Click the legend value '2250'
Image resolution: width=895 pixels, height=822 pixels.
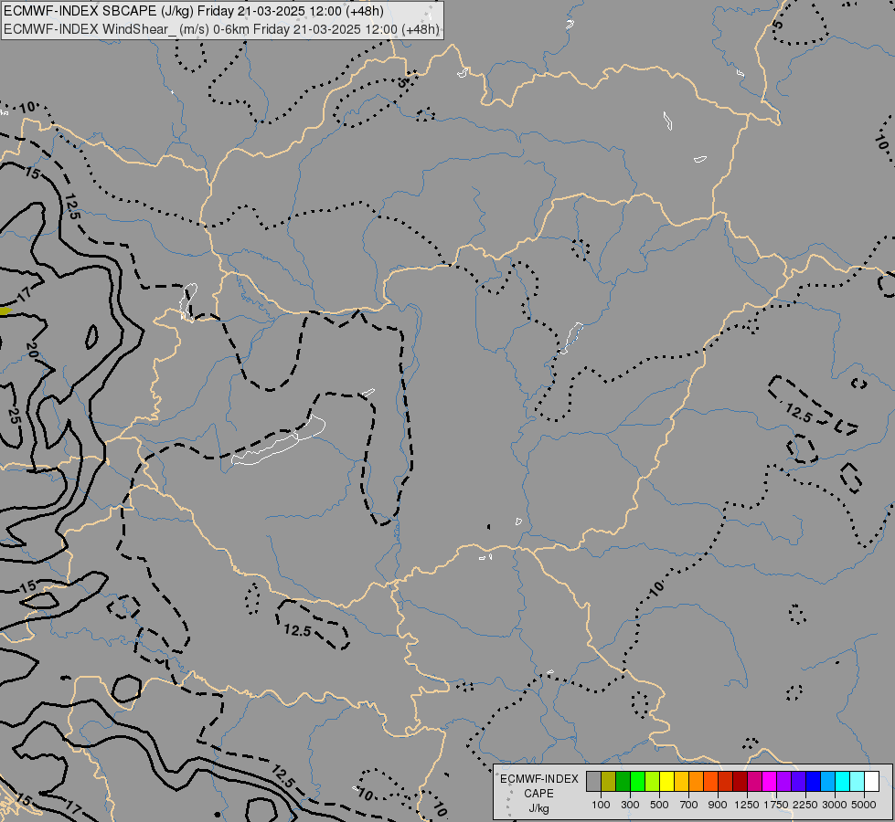(x=805, y=805)
